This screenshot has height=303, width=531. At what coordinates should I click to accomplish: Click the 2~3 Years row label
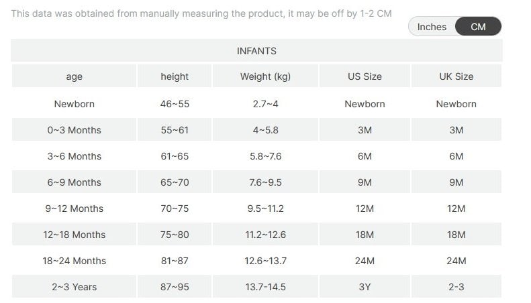(x=75, y=287)
